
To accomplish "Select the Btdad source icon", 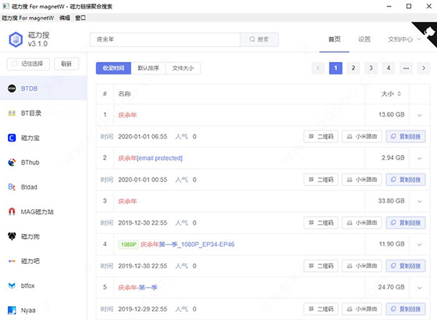I will pyautogui.click(x=12, y=187).
